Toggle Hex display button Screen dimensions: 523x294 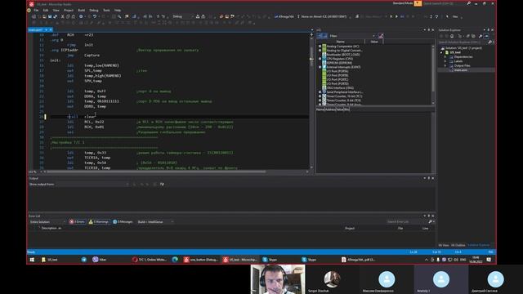coord(455,16)
